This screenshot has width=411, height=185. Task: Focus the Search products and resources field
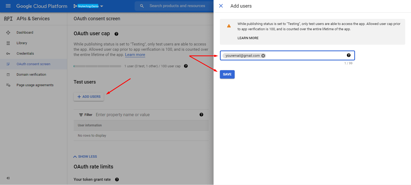tap(177, 6)
